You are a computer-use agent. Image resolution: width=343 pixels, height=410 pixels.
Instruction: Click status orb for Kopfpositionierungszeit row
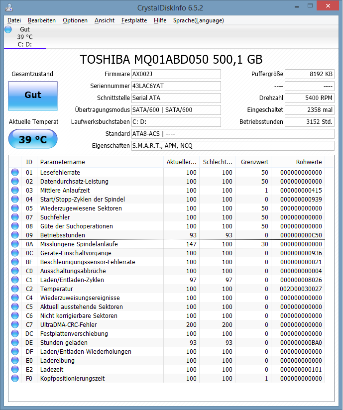pyautogui.click(x=15, y=378)
